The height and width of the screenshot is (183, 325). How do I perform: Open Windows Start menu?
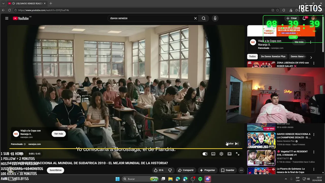pyautogui.click(x=118, y=179)
